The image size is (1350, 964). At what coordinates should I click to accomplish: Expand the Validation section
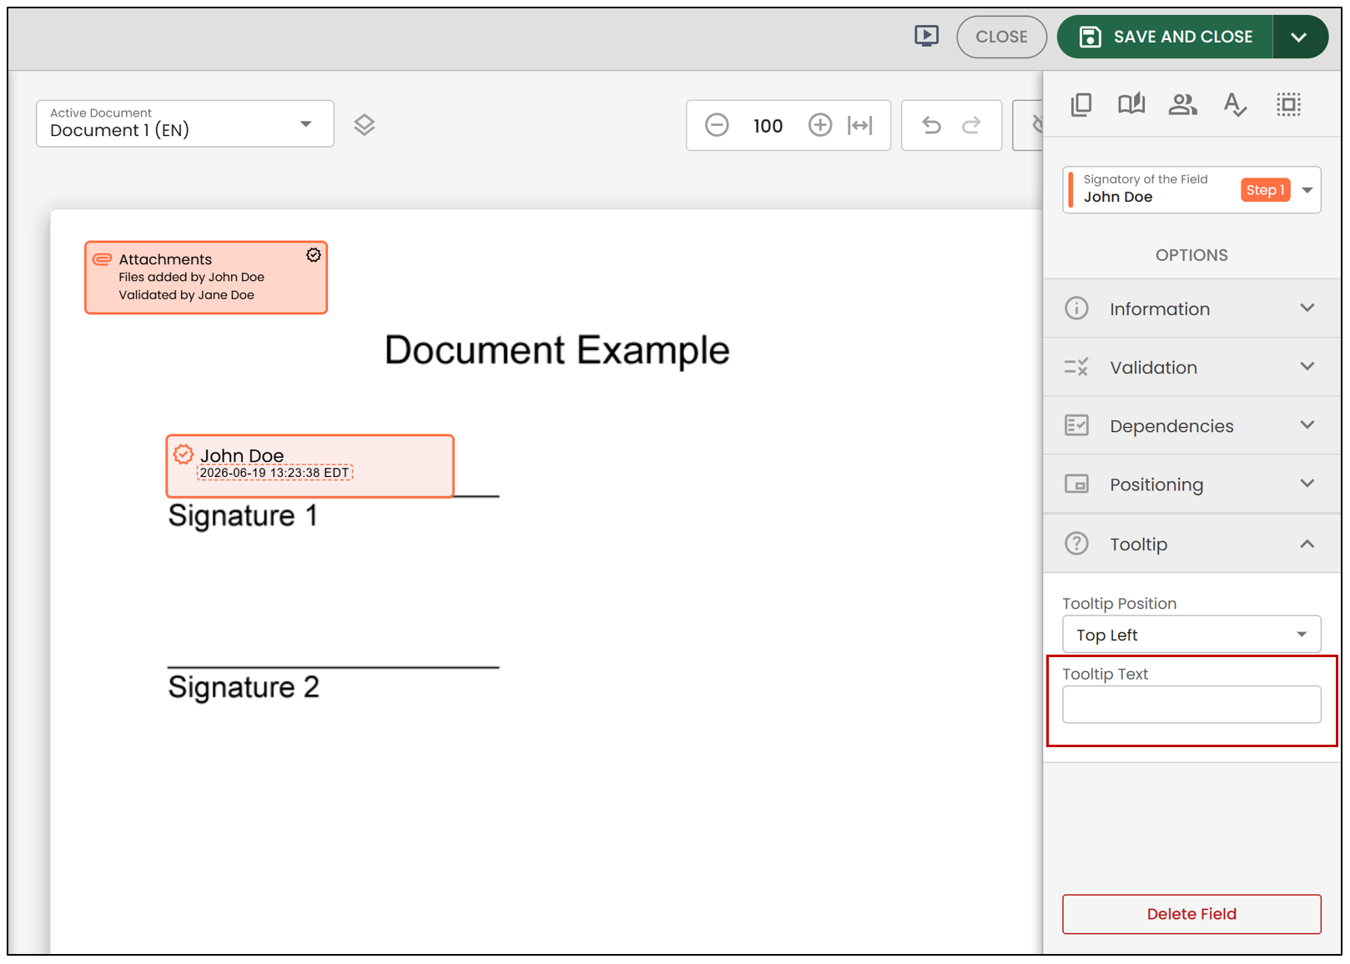pyautogui.click(x=1191, y=367)
